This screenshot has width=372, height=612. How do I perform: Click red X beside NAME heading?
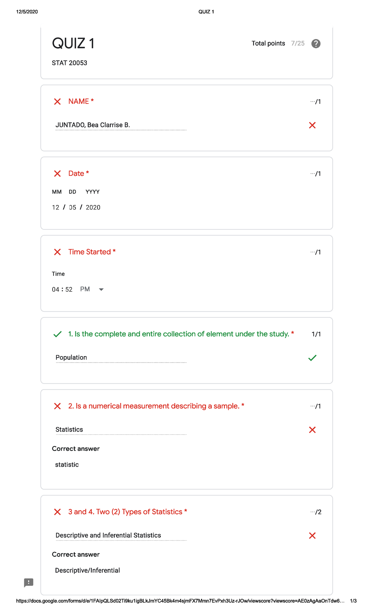57,102
